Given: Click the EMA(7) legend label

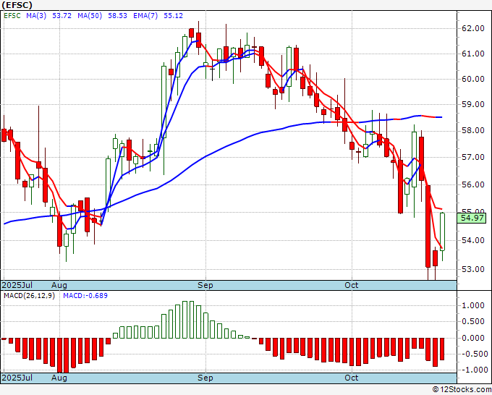Looking at the screenshot, I should coord(145,16).
